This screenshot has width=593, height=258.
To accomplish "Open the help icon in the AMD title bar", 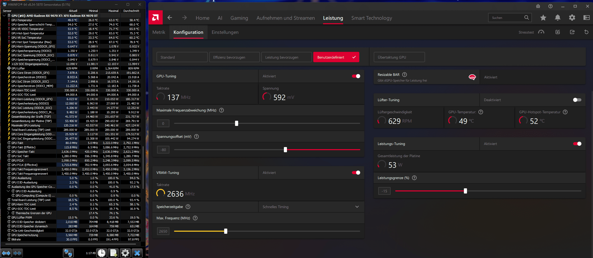I will point(550,6).
